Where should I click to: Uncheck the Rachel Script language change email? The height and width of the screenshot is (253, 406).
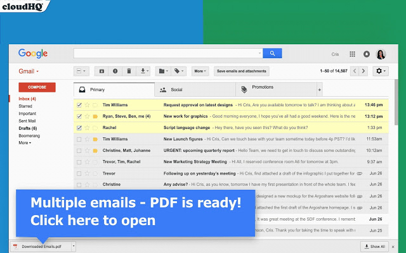[79, 128]
